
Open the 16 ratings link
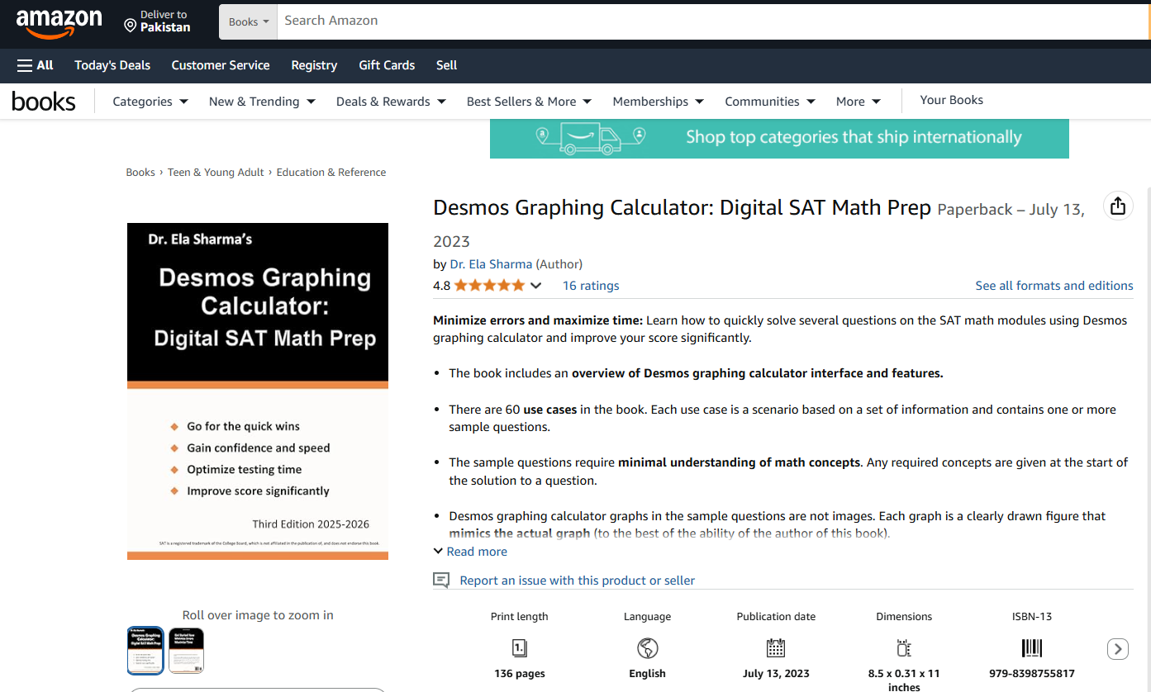591,286
